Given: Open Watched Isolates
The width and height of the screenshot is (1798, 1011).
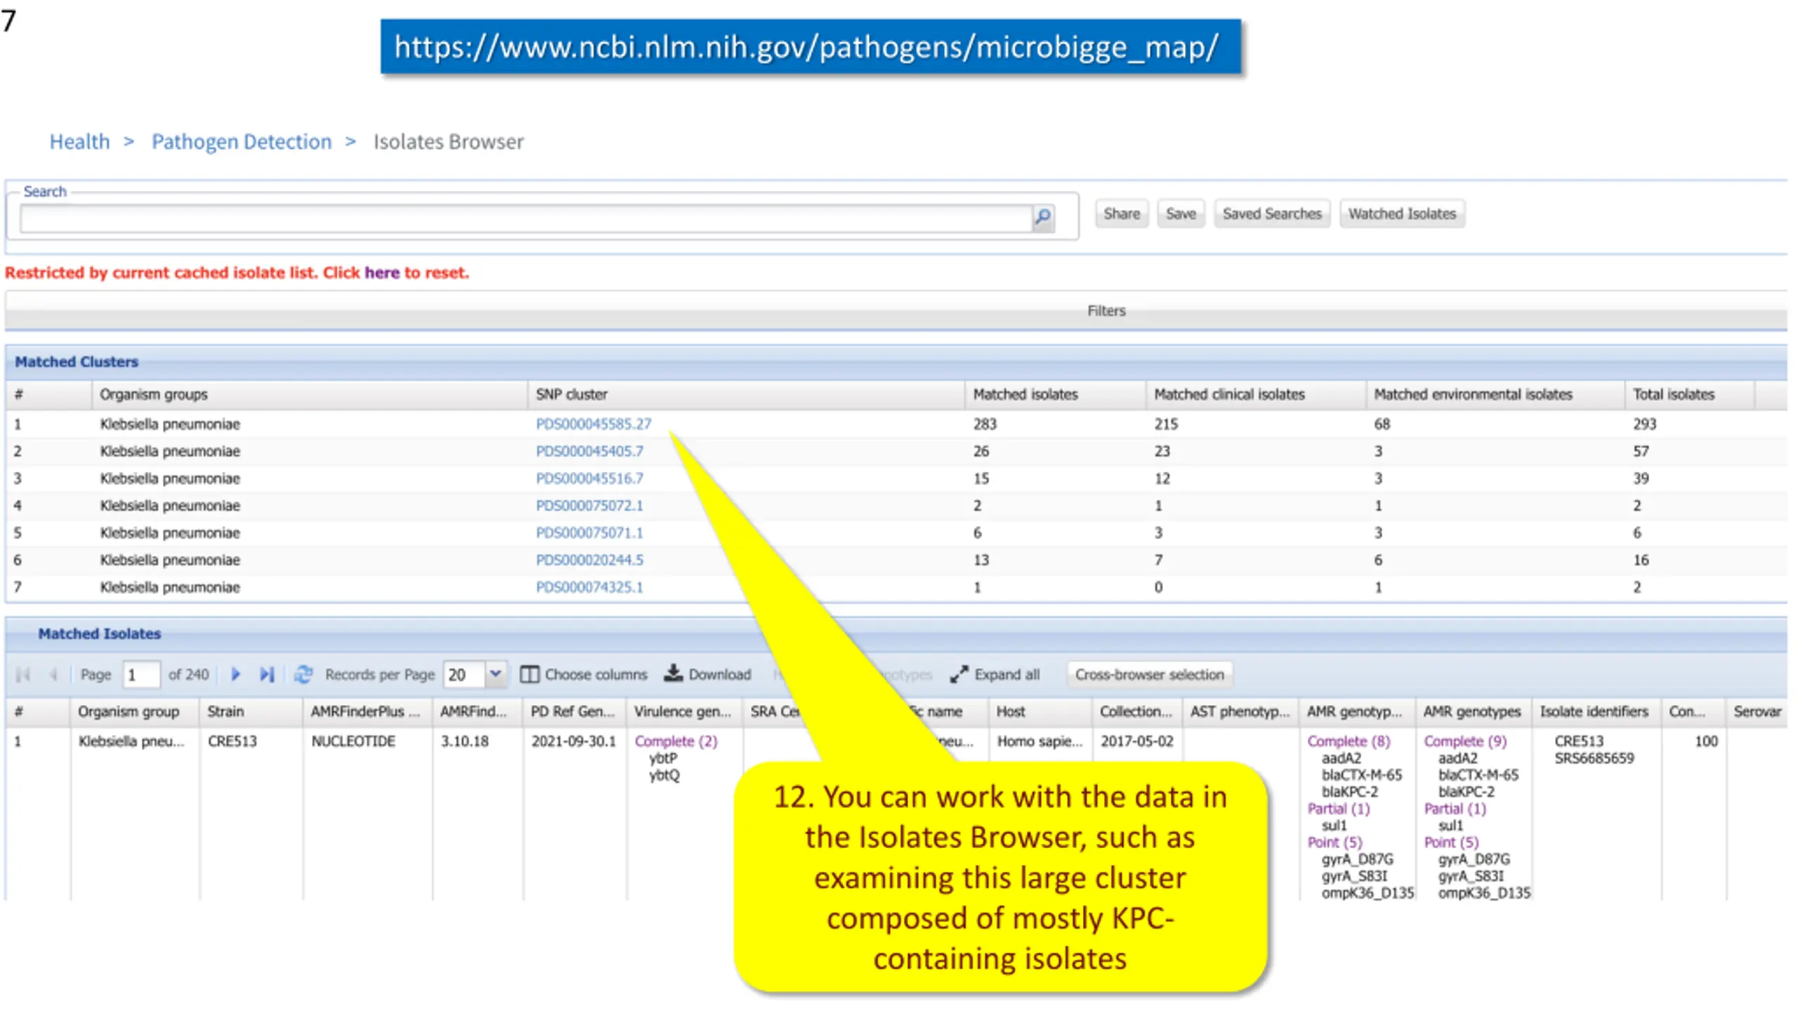Looking at the screenshot, I should coord(1402,214).
